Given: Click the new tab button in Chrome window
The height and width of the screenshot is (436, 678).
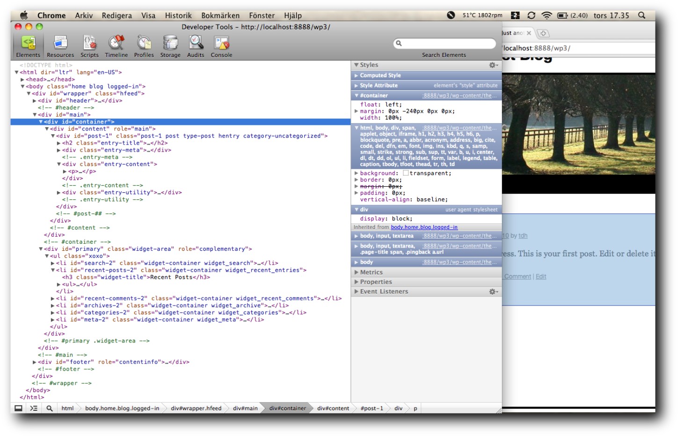Looking at the screenshot, I should [543, 33].
